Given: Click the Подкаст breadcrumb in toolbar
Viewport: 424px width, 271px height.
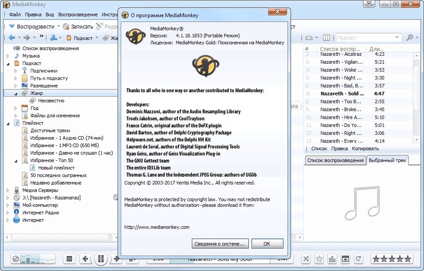Looking at the screenshot, I should [80, 38].
